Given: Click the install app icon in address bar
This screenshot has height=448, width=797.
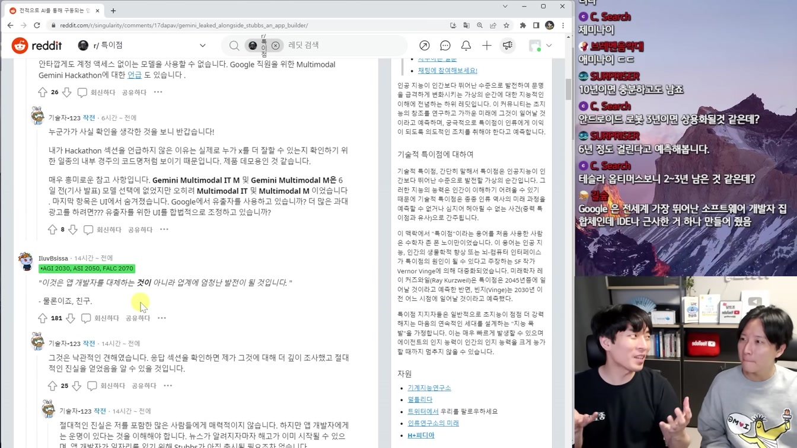Looking at the screenshot, I should coord(453,25).
